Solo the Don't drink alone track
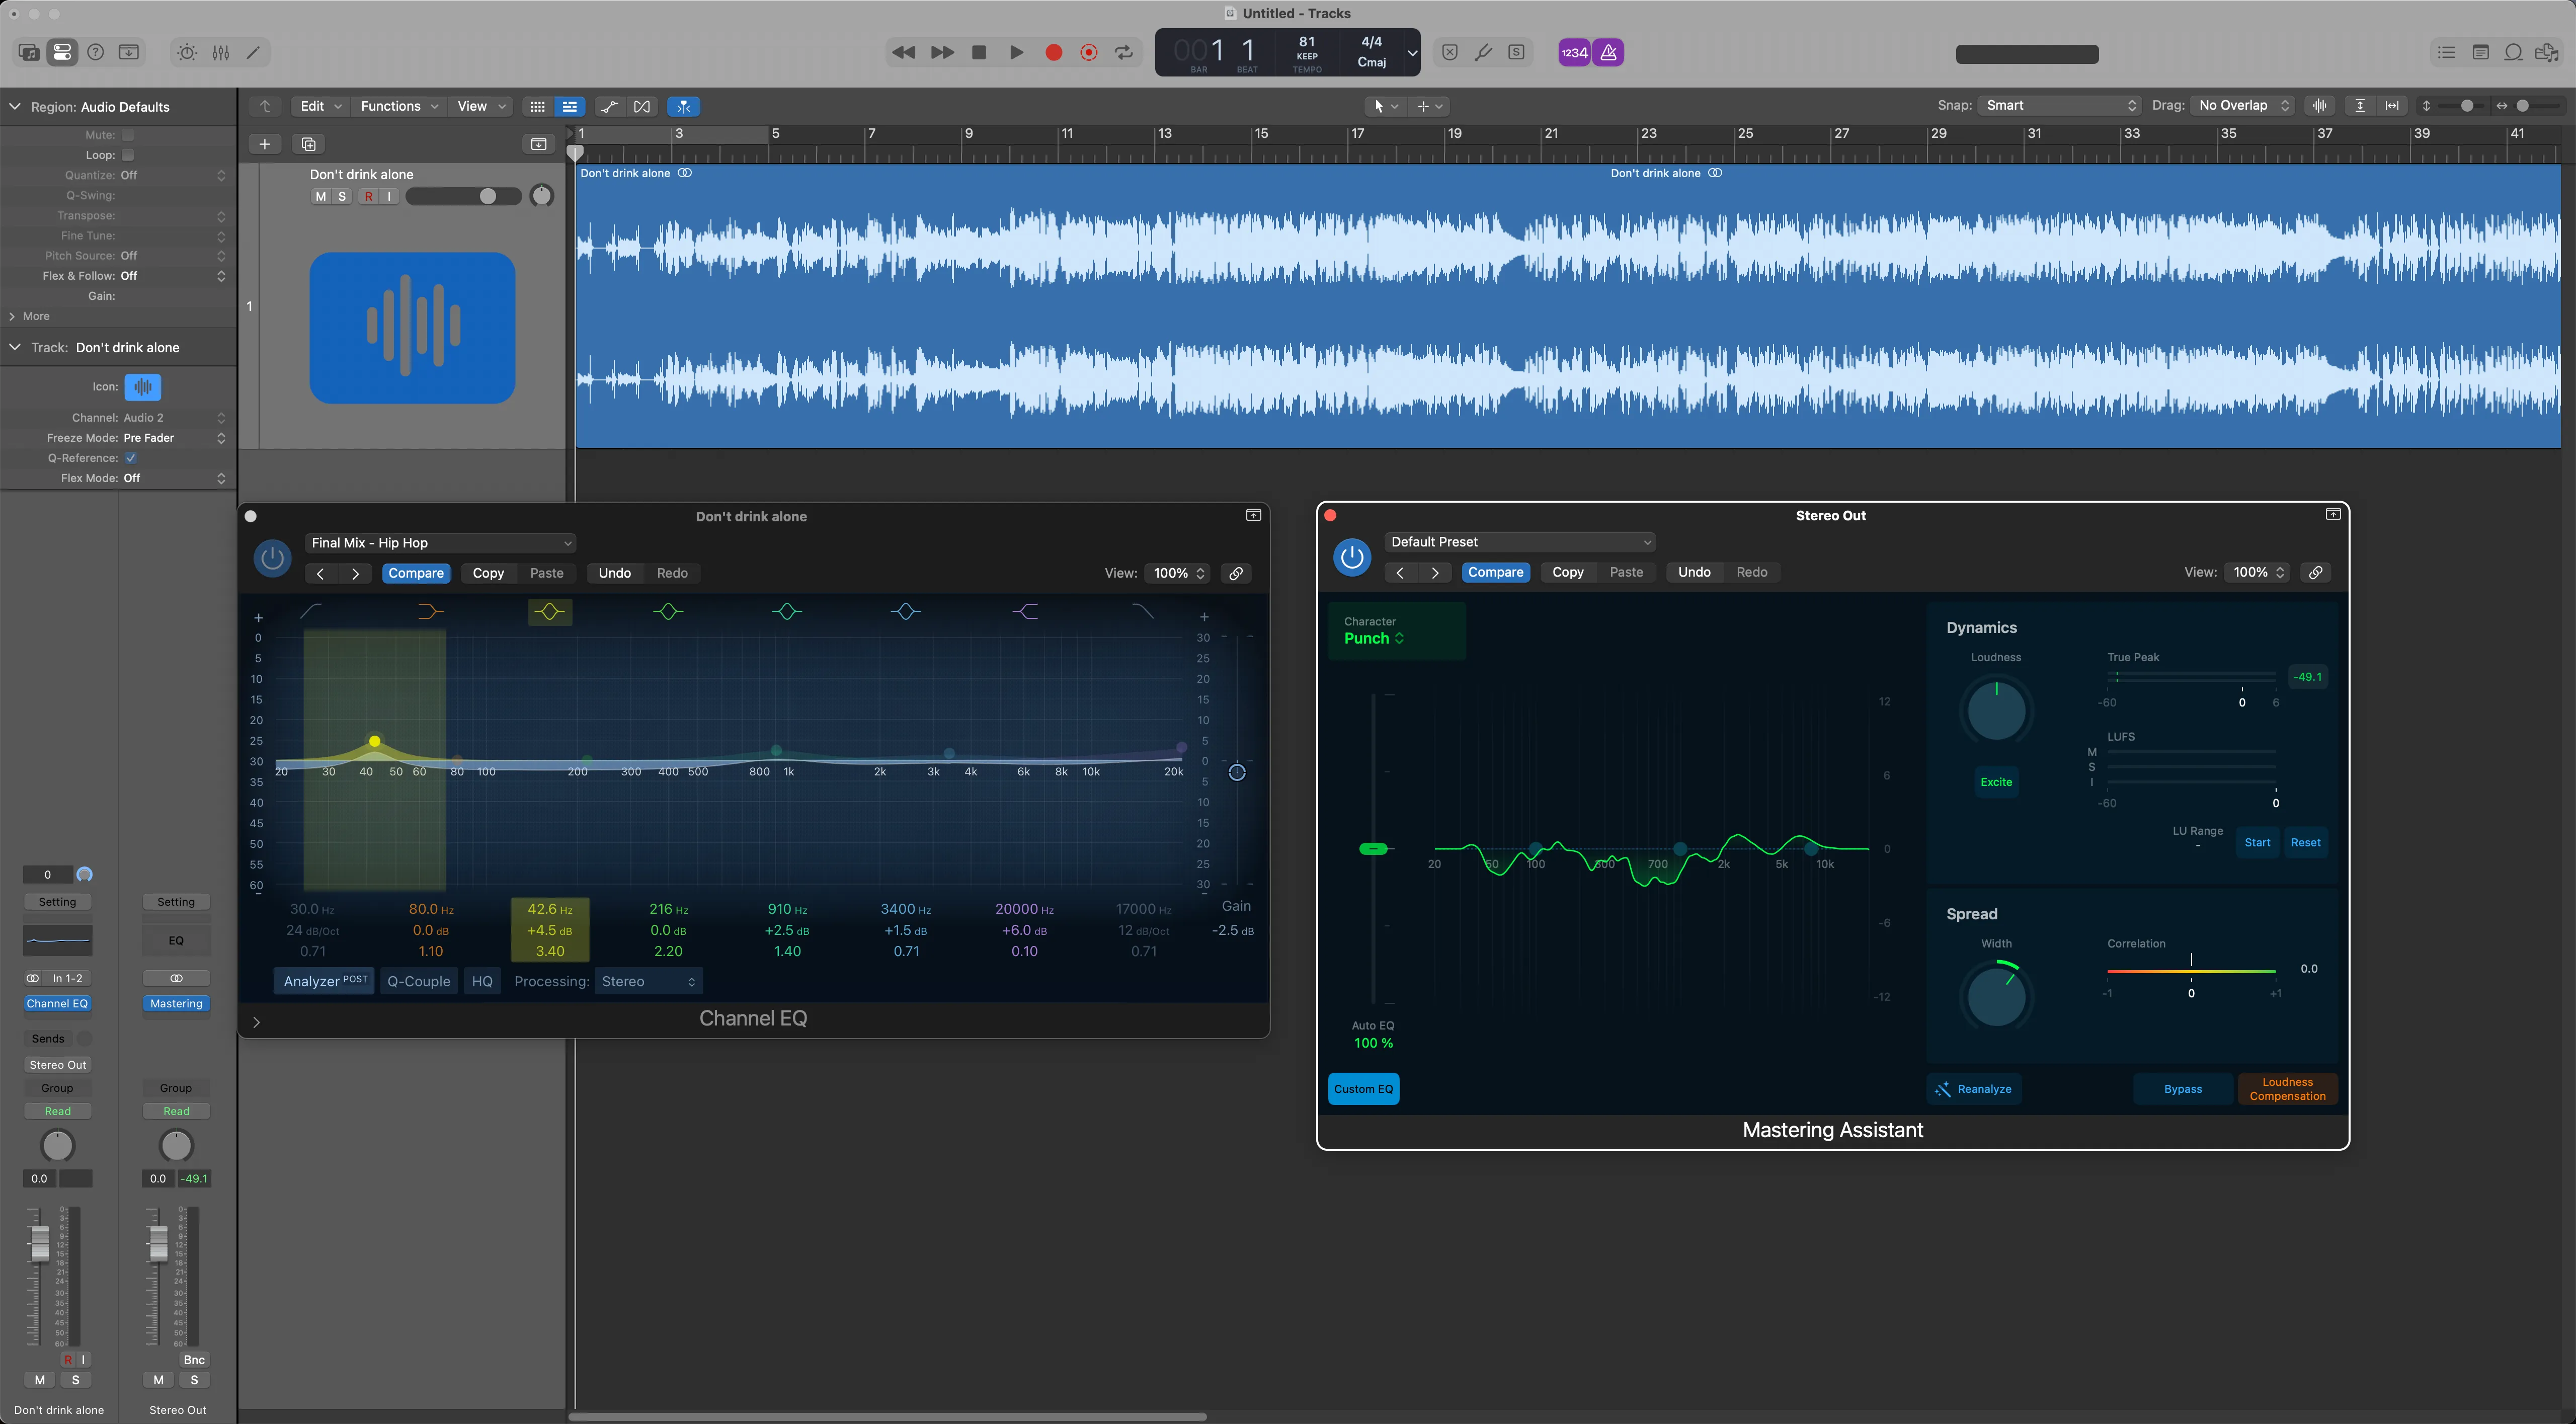Screen dimensions: 2576x1424 (x=342, y=196)
